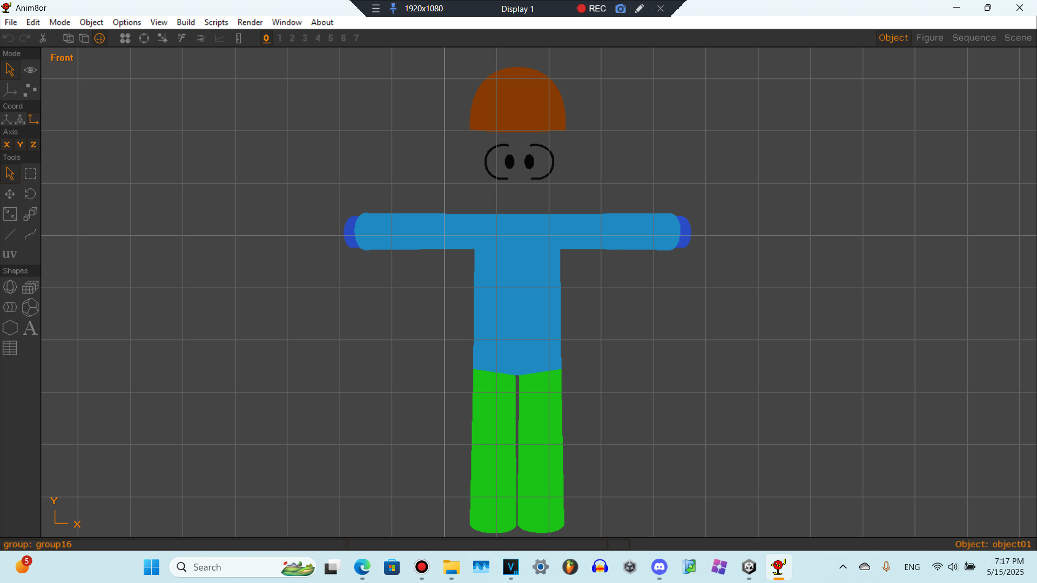Image resolution: width=1037 pixels, height=583 pixels.
Task: Toggle the X axis constraint
Action: (x=6, y=144)
